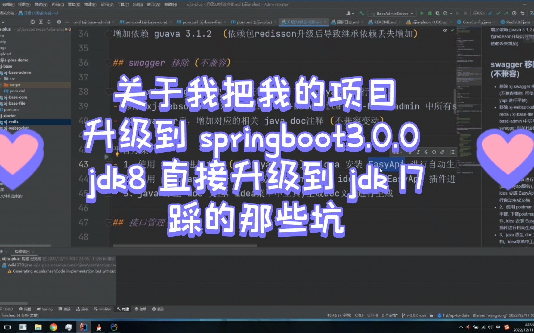534x333 pixels.
Task: Toggle the reader-mode eye icon in editor
Action: (445, 30)
